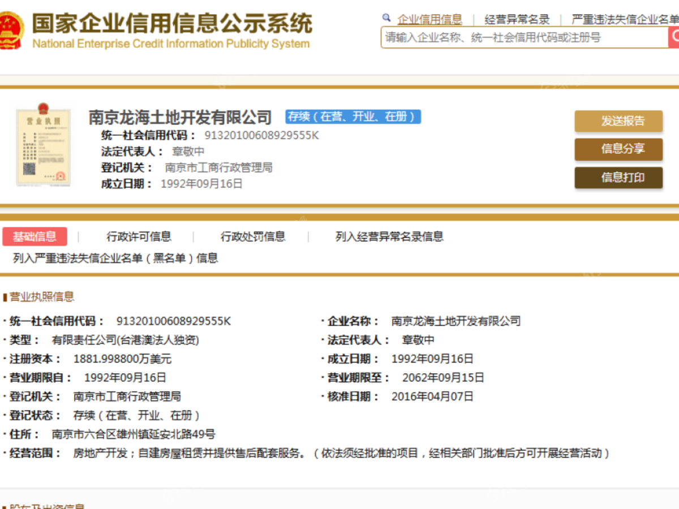The width and height of the screenshot is (679, 509).
Task: Click the magnifier icon beside 企业信用信息
Action: click(386, 18)
